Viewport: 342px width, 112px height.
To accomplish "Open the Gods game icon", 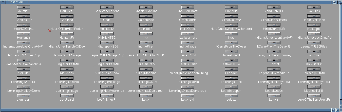I will pyautogui.click(x=107, y=16).
